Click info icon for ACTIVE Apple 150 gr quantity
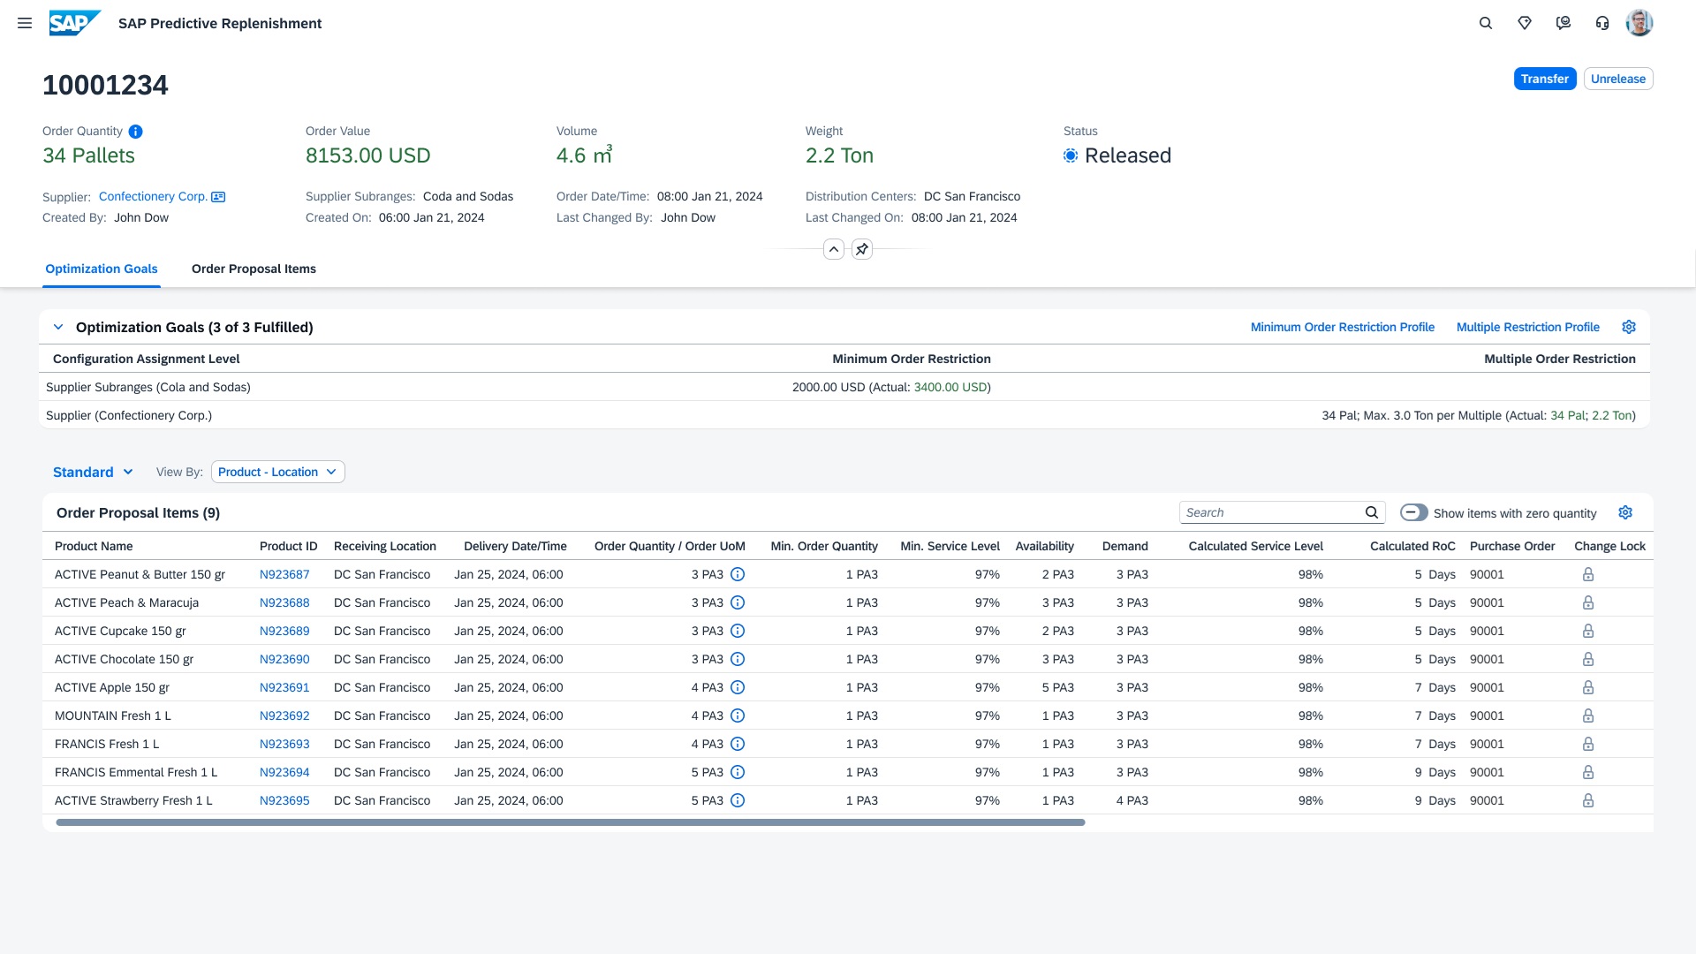 point(738,687)
